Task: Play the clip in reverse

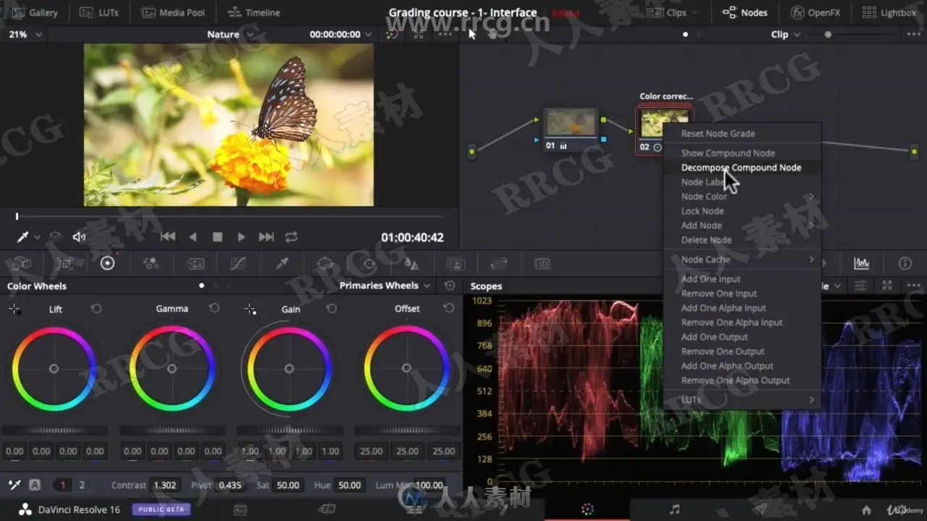Action: tap(193, 237)
